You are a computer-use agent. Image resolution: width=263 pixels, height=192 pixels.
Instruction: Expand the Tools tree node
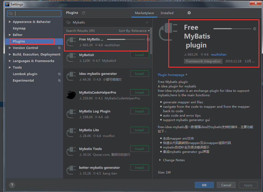click(x=10, y=67)
